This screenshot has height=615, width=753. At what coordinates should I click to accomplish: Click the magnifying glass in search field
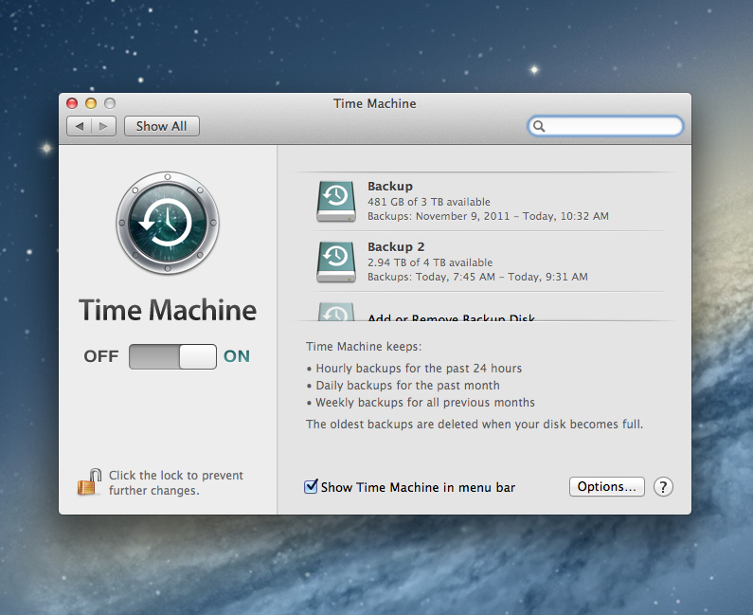pyautogui.click(x=539, y=126)
